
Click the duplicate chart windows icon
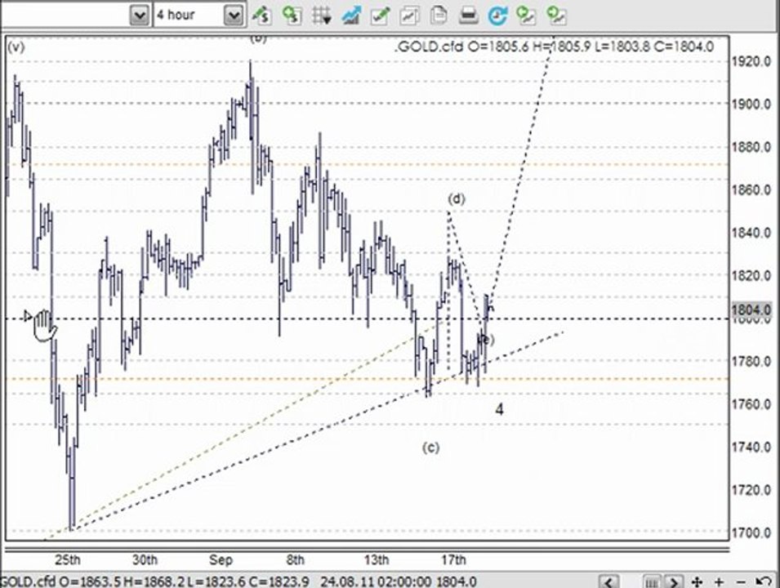[x=409, y=16]
